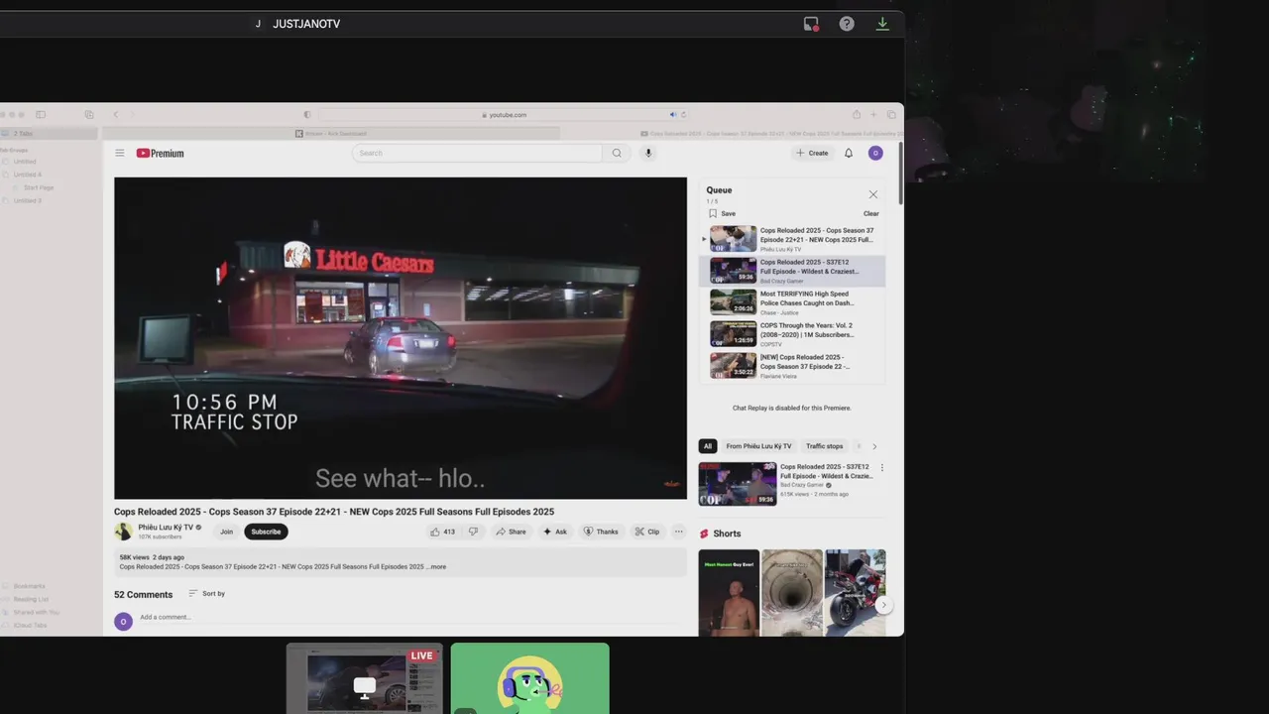Viewport: 1269px width, 714px height.
Task: Open new tab with plus icon
Action: coord(874,115)
